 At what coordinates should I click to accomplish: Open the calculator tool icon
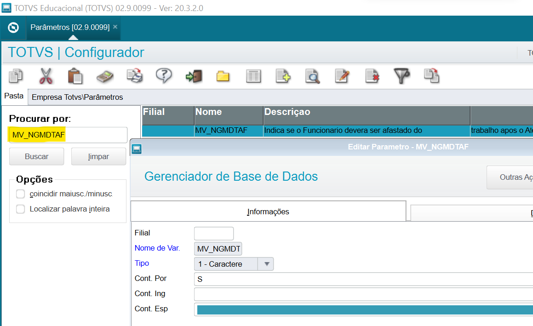pos(105,76)
